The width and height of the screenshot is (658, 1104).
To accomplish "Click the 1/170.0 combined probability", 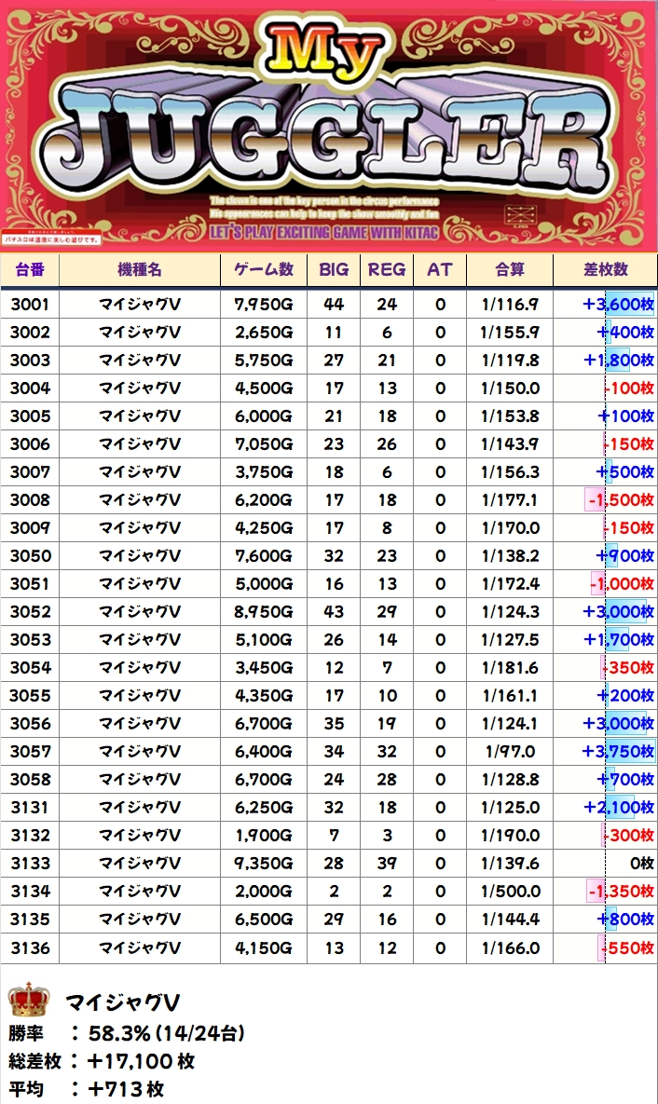I will click(510, 528).
